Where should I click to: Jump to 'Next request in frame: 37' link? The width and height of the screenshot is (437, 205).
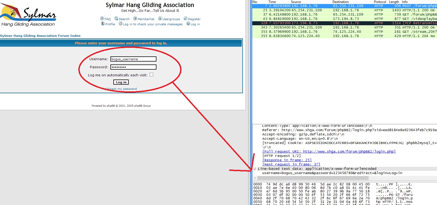click(x=291, y=164)
